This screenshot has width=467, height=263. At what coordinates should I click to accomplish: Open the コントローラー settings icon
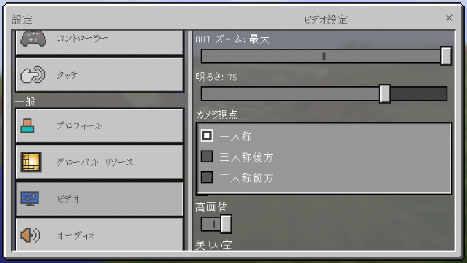coord(33,39)
